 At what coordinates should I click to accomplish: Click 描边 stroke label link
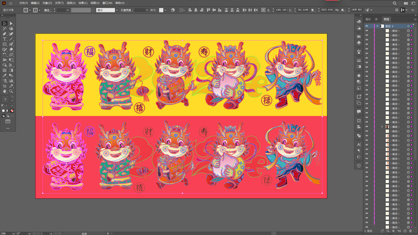[47, 10]
